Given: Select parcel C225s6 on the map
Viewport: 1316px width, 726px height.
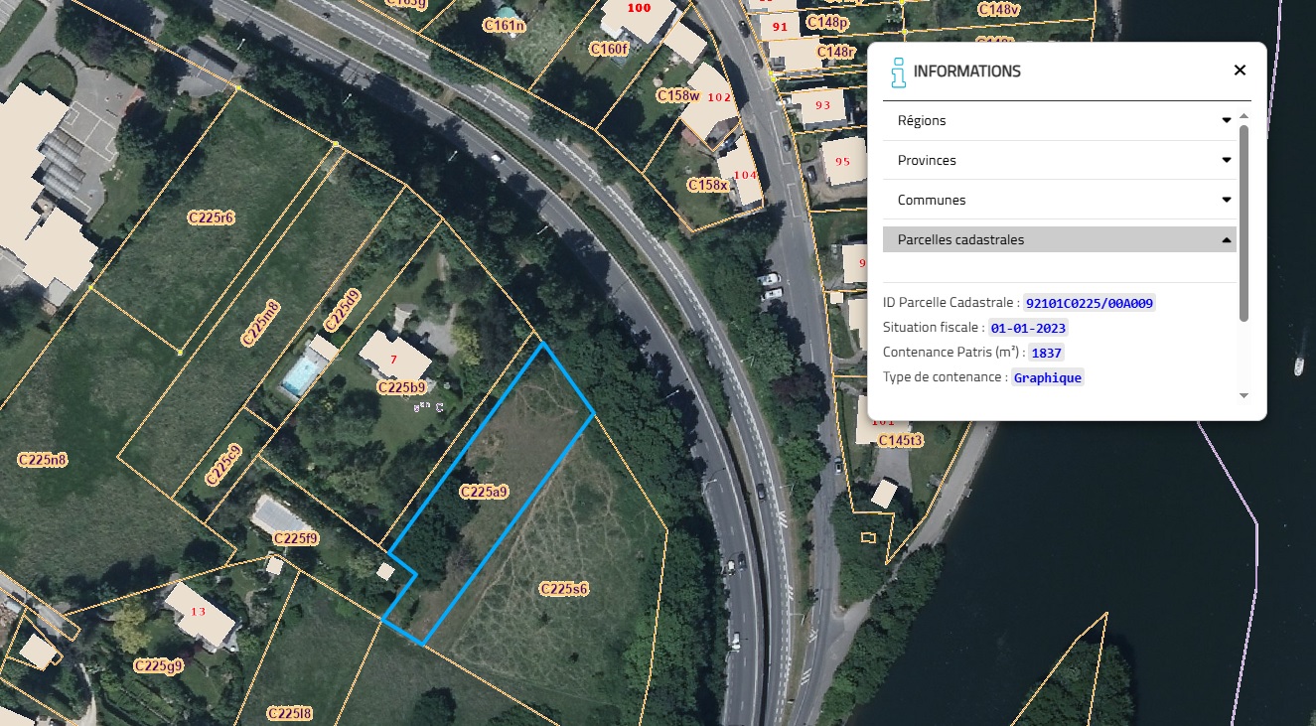Looking at the screenshot, I should tap(564, 589).
